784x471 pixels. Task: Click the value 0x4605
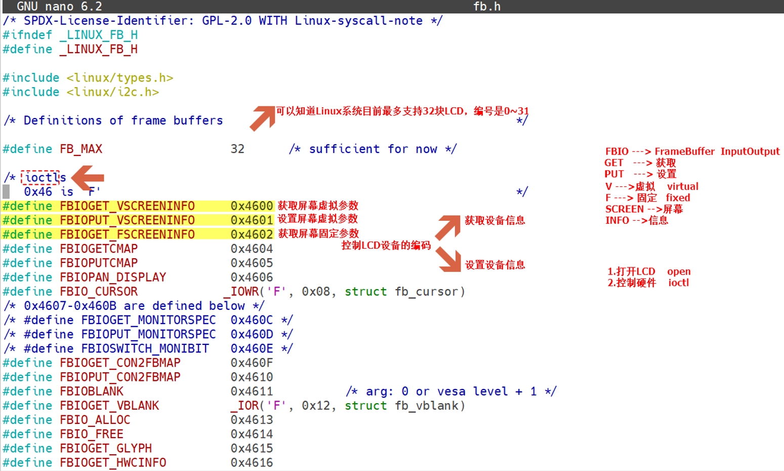[252, 263]
